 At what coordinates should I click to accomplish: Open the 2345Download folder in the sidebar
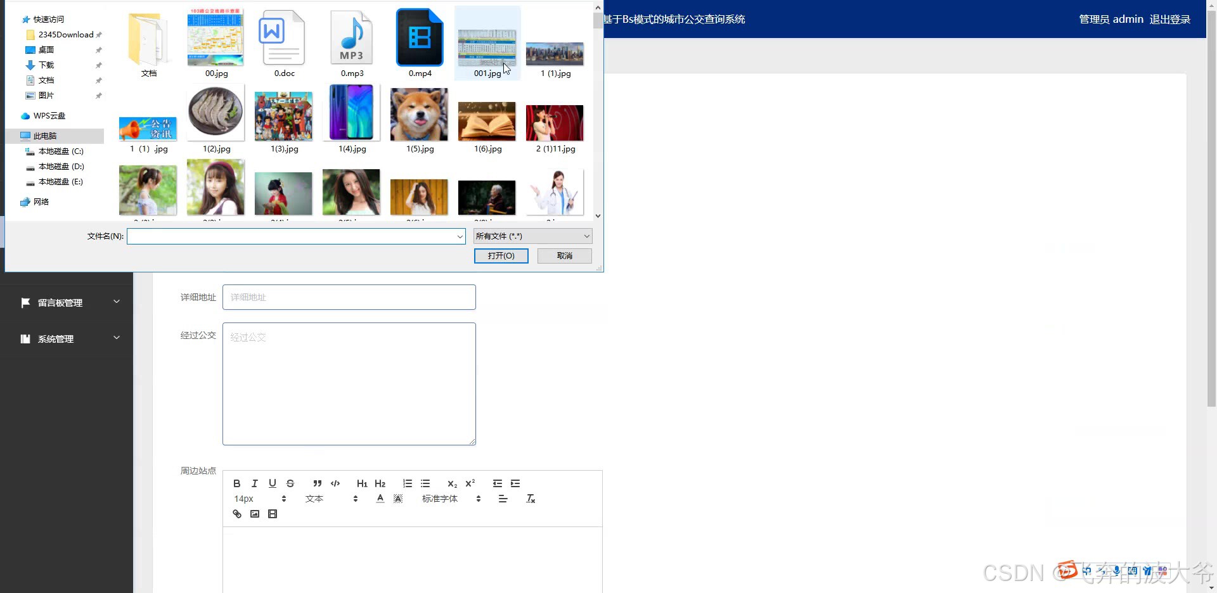click(65, 35)
